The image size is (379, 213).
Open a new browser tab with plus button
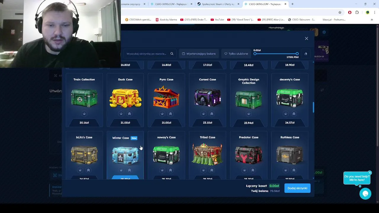pyautogui.click(x=293, y=4)
